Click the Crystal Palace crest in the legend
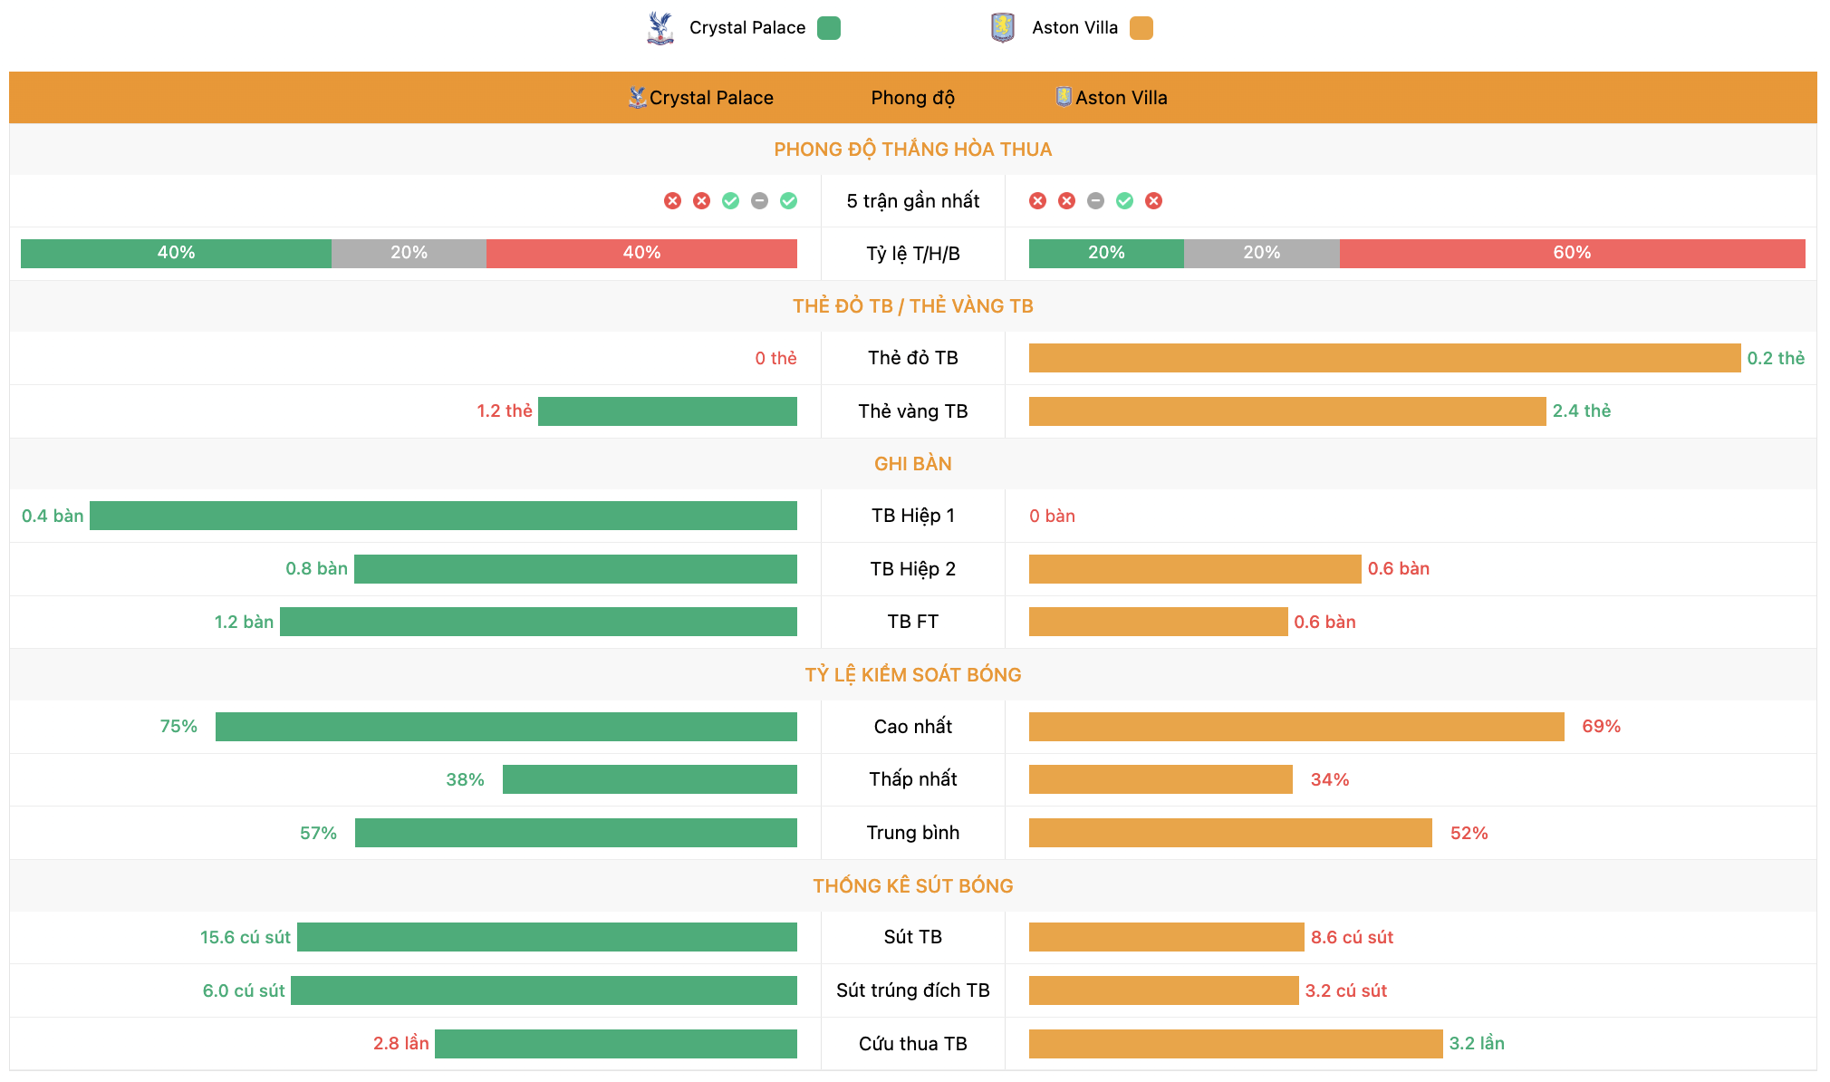 coord(660,28)
